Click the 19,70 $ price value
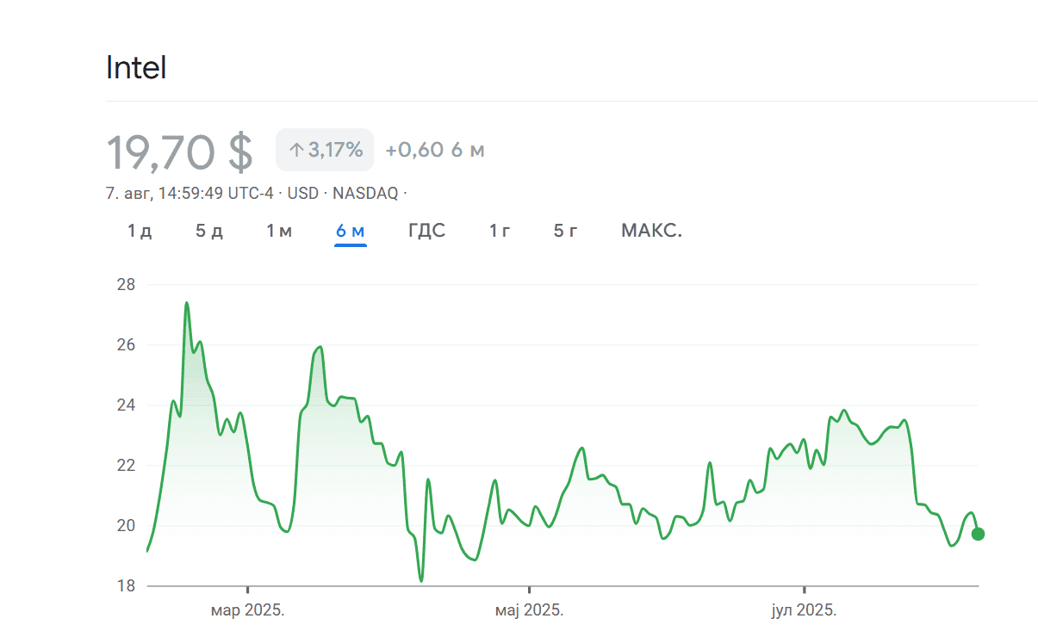Viewport: 1038px width, 631px height. 180,152
